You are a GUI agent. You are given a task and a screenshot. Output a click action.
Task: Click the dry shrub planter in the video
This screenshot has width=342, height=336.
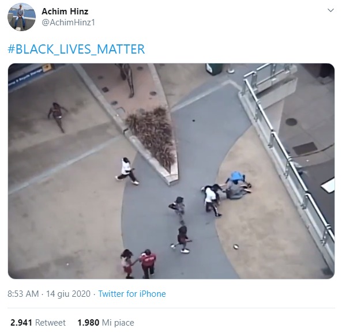[x=153, y=135]
